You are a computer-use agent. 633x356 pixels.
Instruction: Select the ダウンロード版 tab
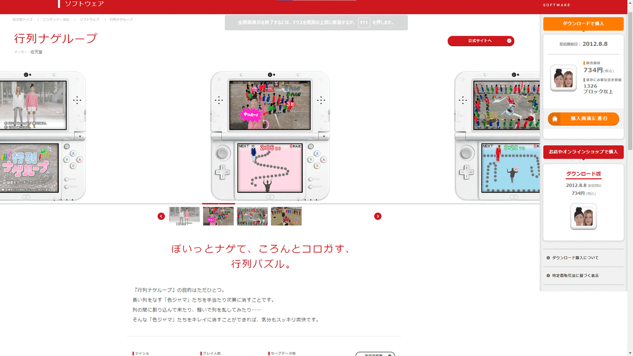point(583,174)
